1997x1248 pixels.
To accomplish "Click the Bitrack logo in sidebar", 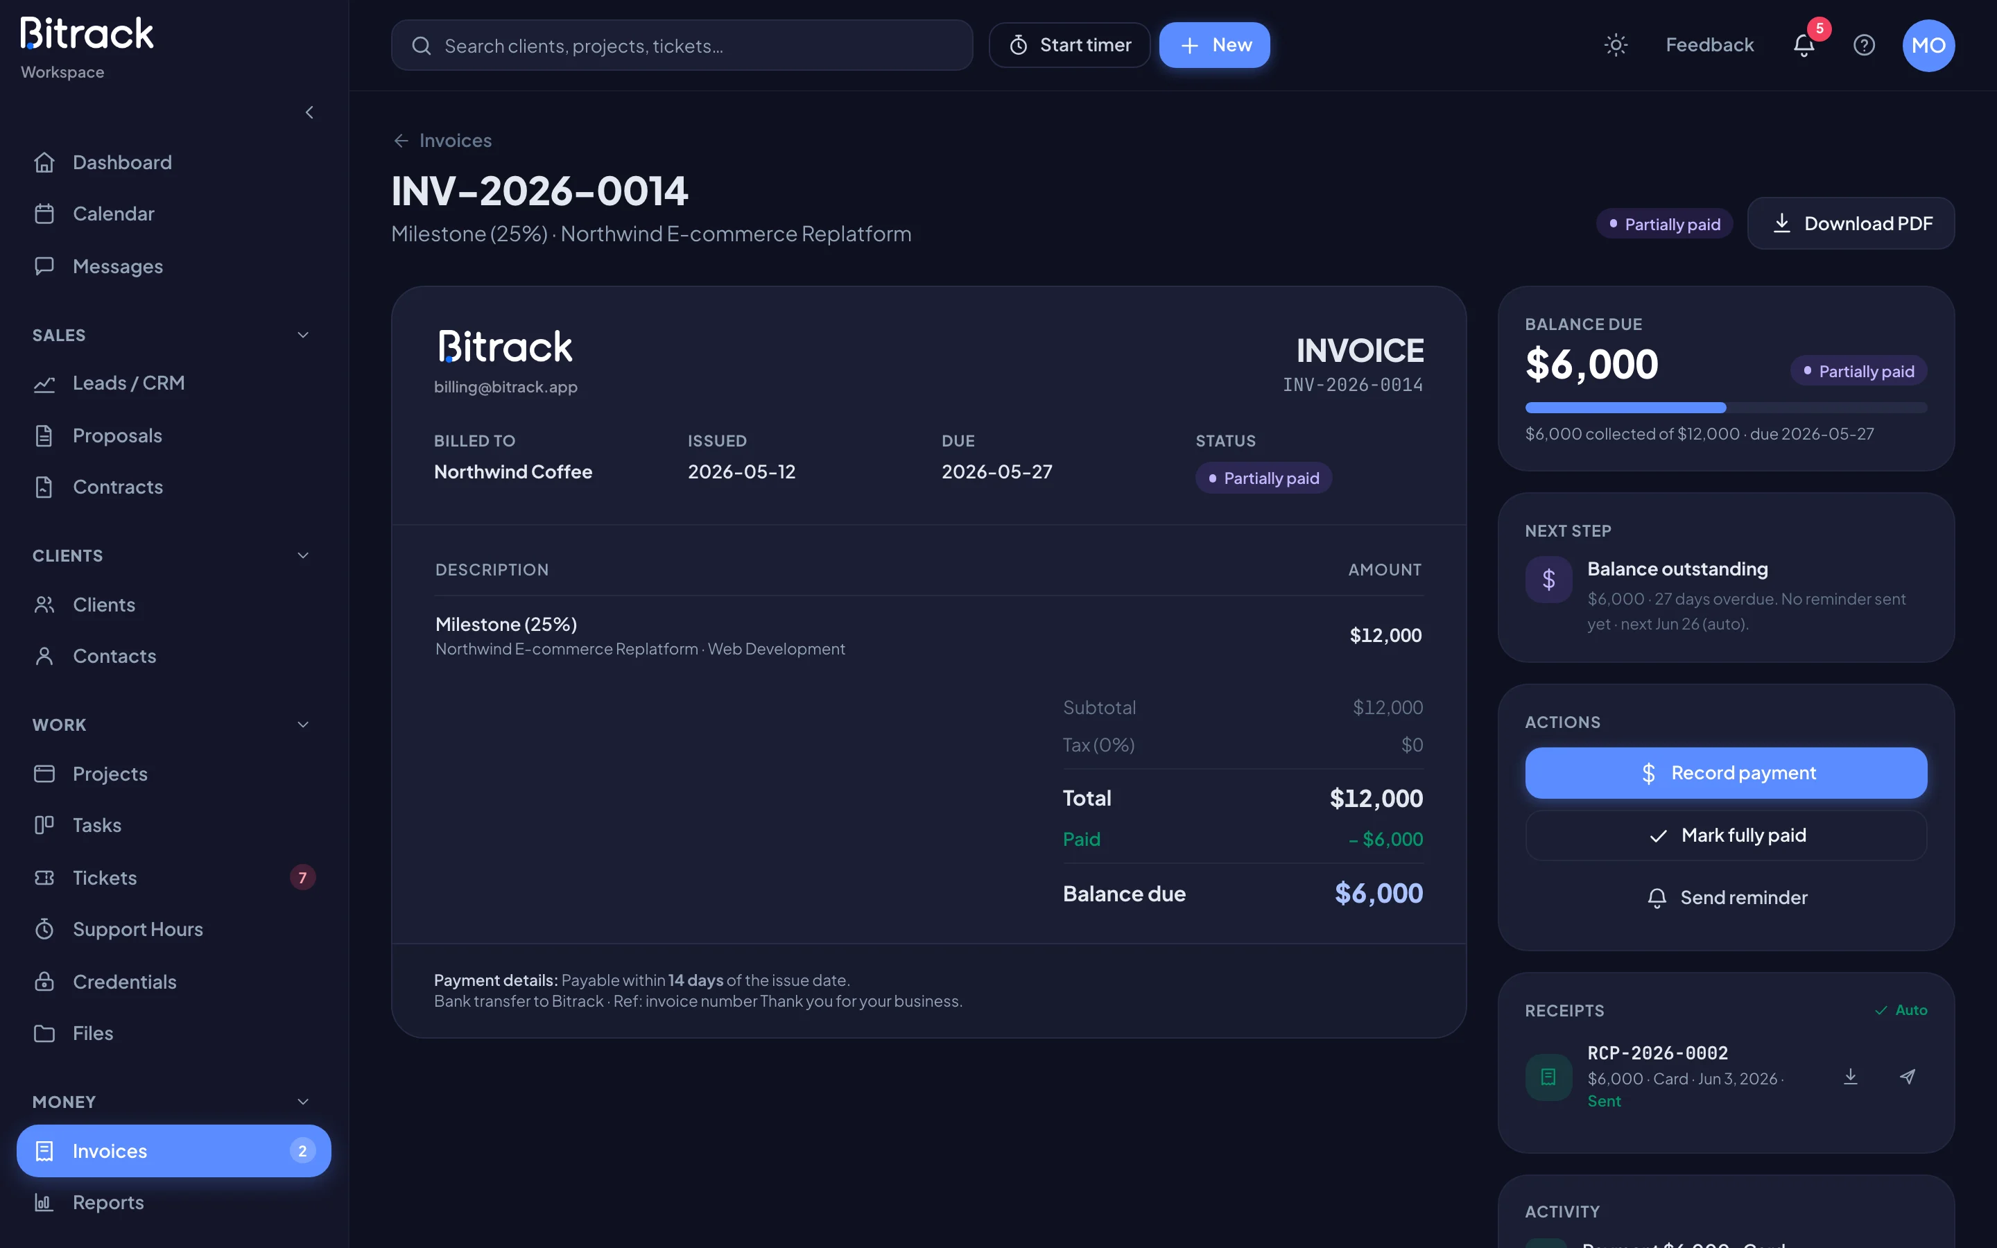I will tap(87, 35).
